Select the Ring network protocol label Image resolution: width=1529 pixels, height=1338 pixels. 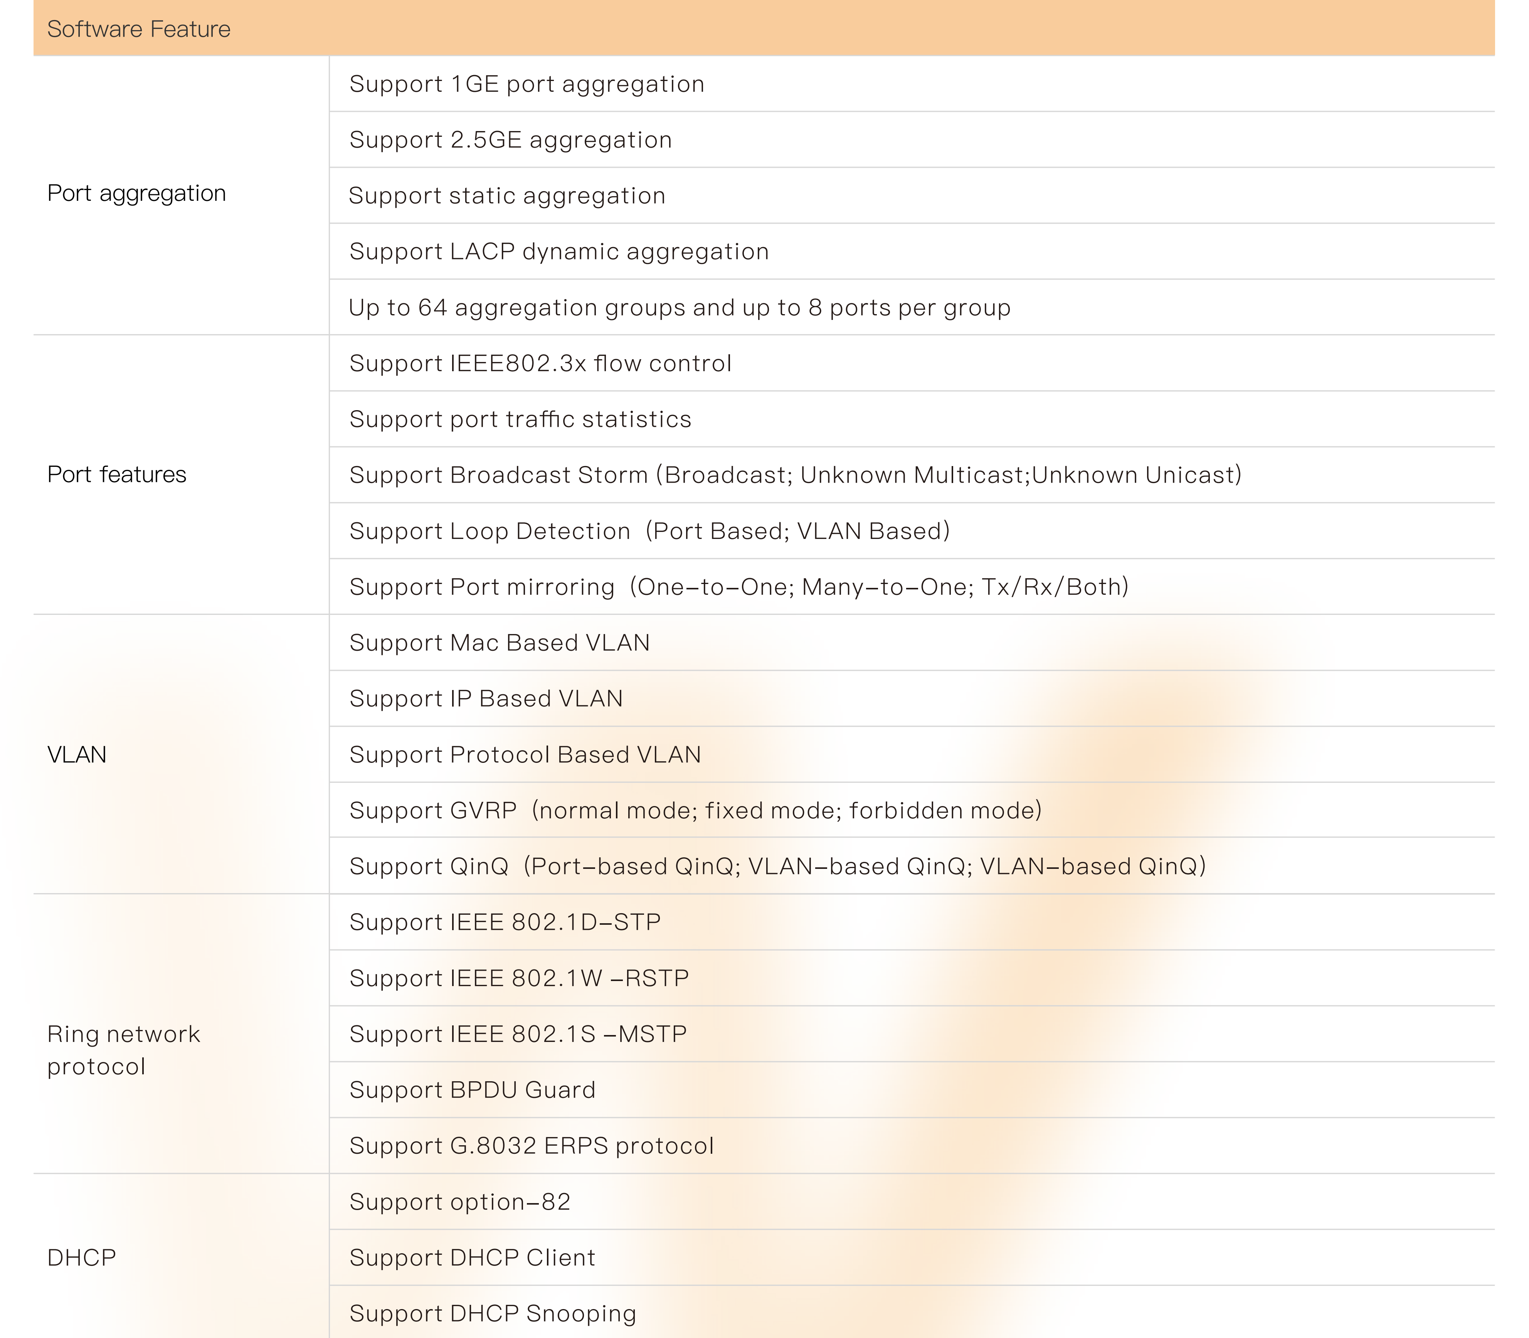coord(123,1050)
